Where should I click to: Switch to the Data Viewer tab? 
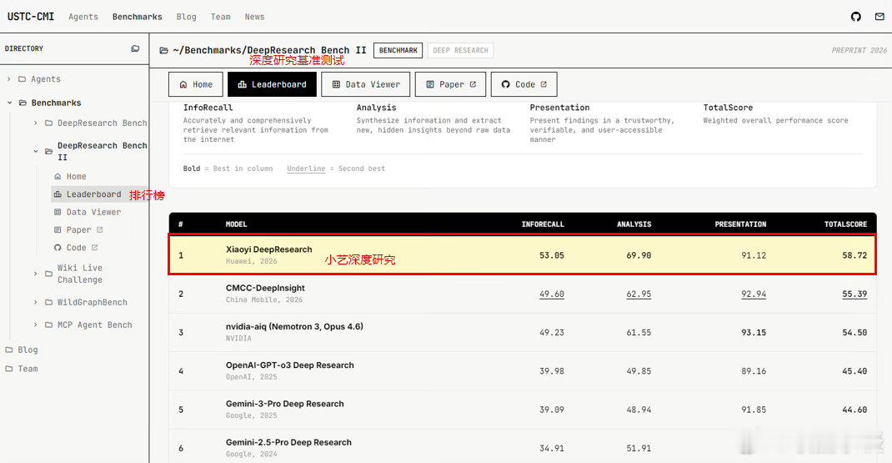point(365,84)
